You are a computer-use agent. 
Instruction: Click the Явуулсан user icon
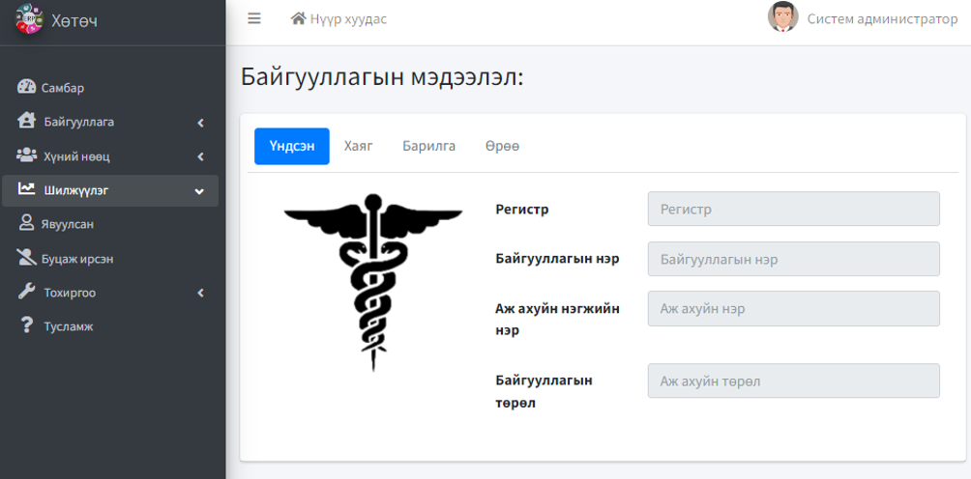tap(26, 224)
